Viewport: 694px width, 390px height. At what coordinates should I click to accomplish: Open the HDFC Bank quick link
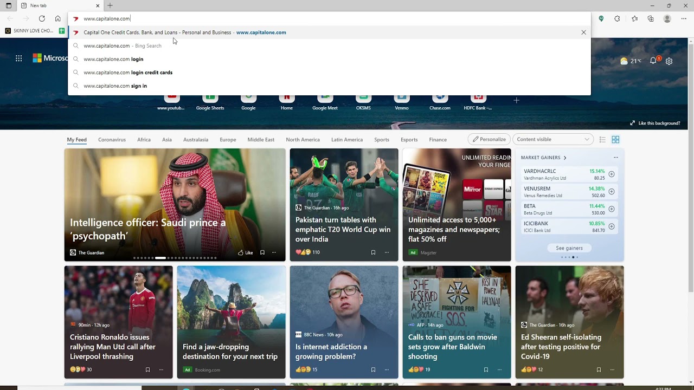click(478, 102)
